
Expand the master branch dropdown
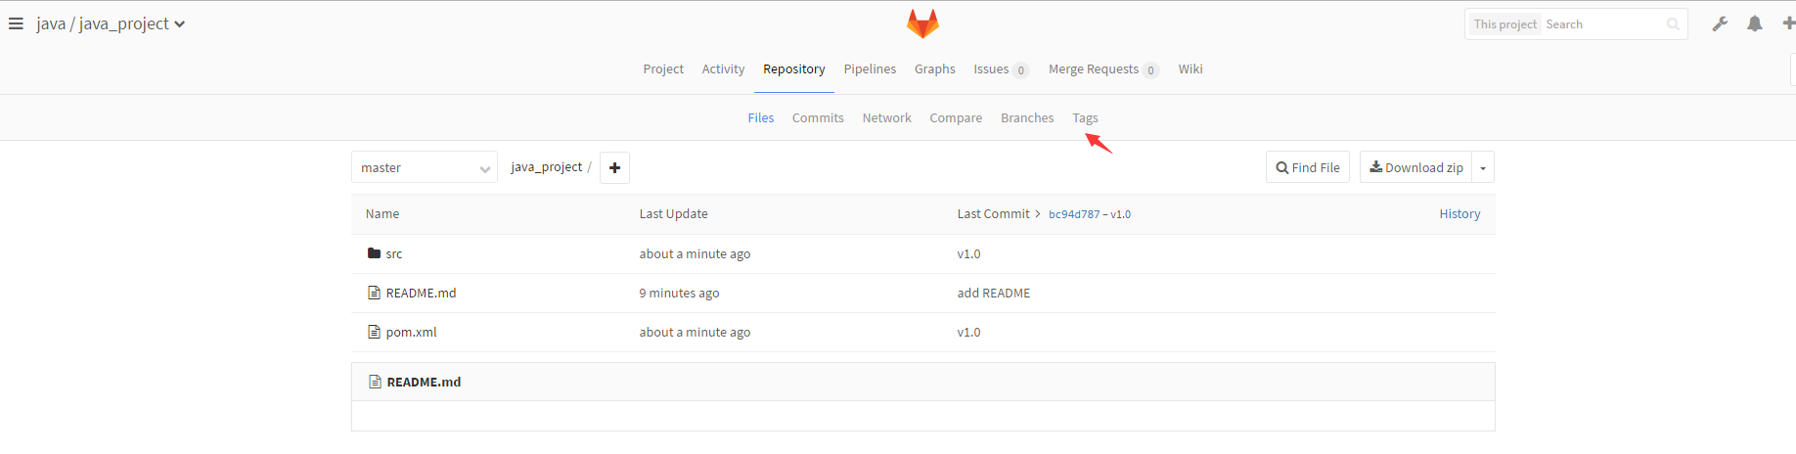(x=425, y=167)
